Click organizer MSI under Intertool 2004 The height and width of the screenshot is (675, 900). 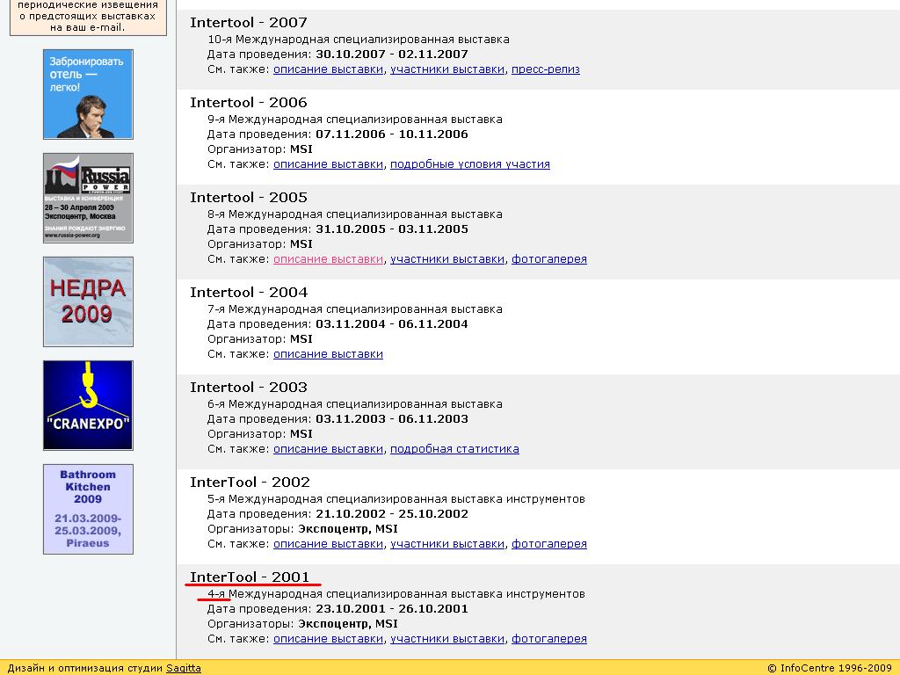pyautogui.click(x=301, y=339)
